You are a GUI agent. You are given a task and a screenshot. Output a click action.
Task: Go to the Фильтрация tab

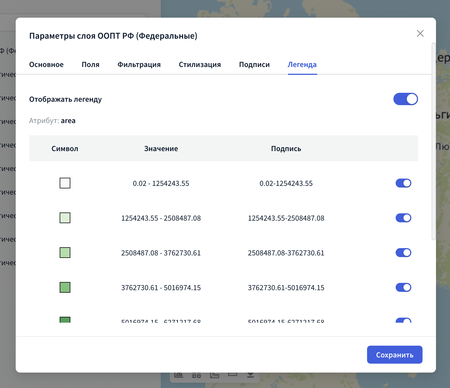point(139,65)
